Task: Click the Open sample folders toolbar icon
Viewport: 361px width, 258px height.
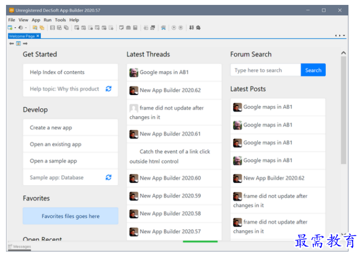Action: (x=42, y=28)
